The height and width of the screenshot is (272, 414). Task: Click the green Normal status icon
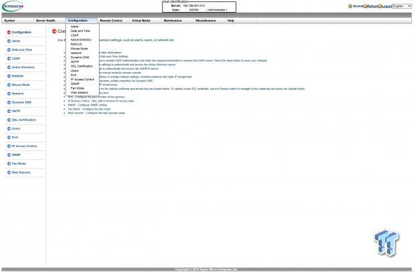tap(350, 6)
